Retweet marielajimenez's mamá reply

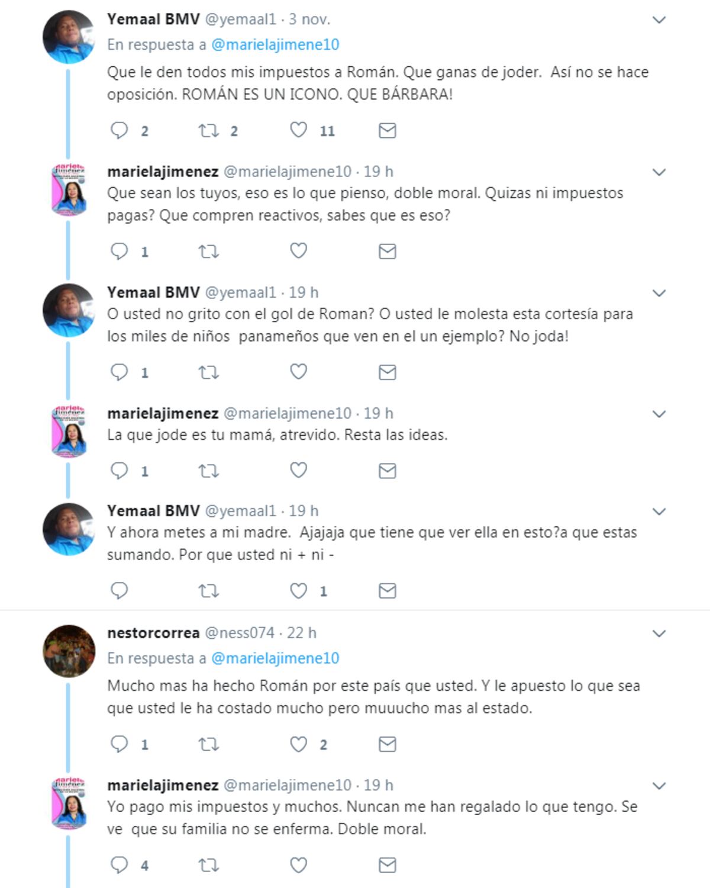click(208, 470)
